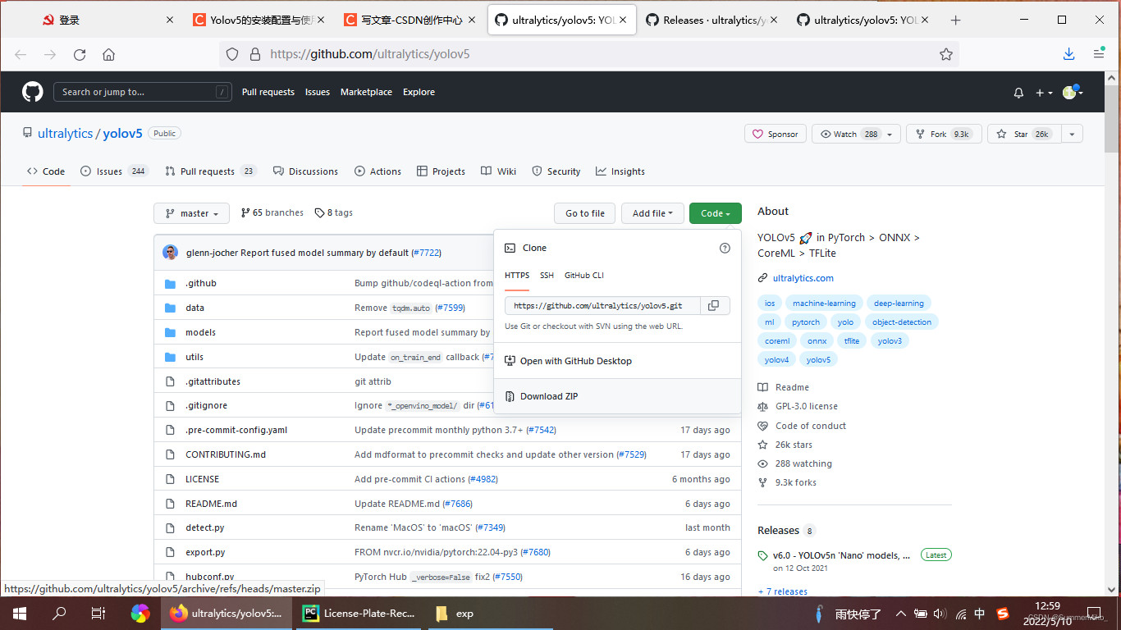Open the .github folder
The image size is (1121, 630).
point(201,283)
